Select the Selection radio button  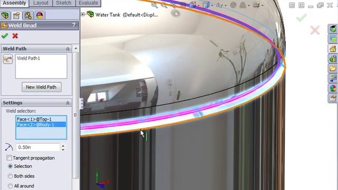pos(10,166)
